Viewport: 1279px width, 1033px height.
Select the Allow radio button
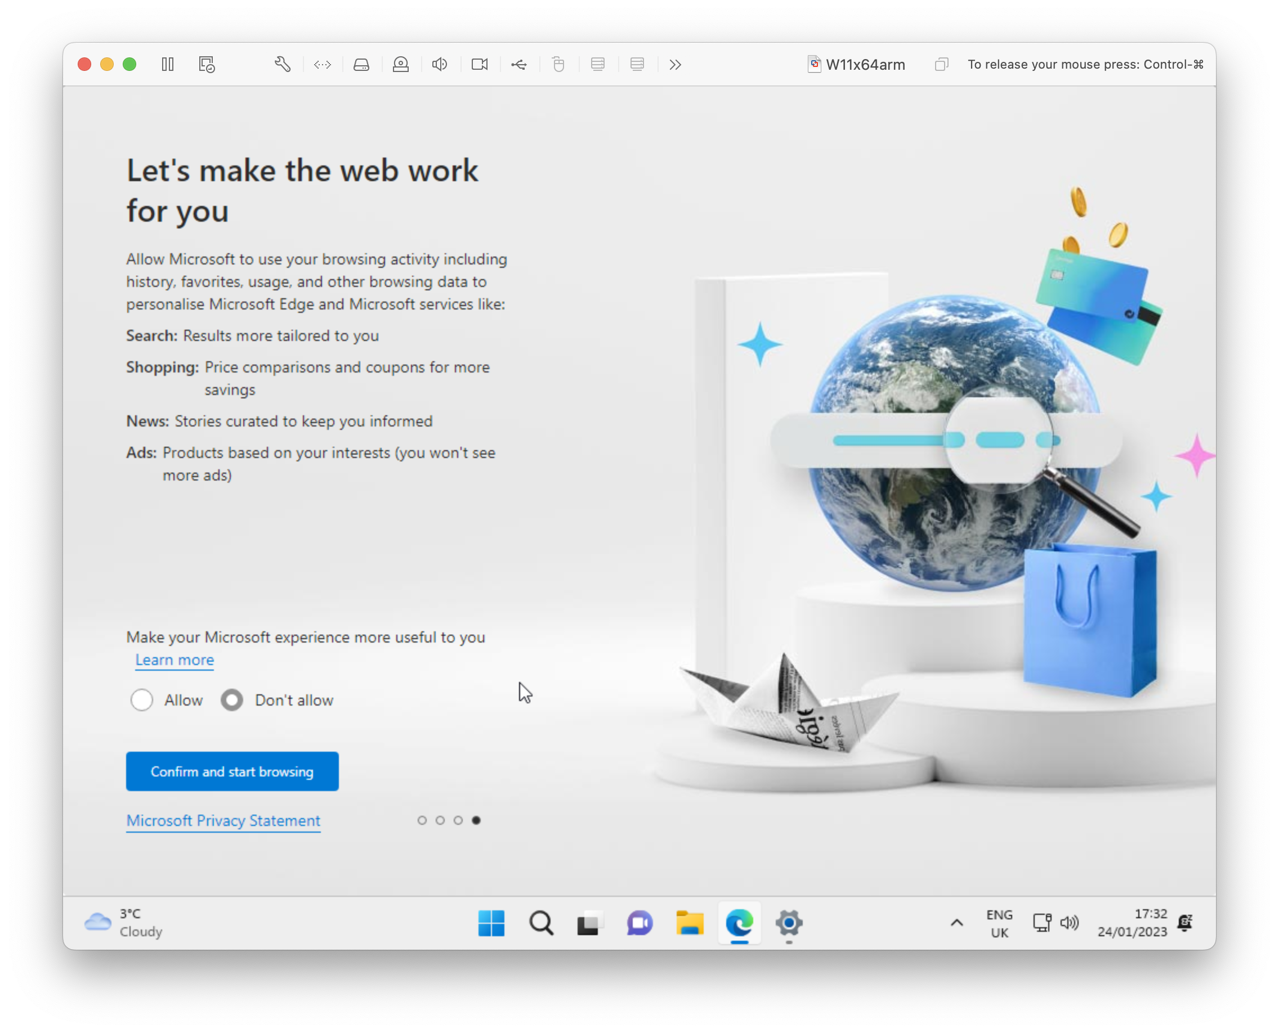pyautogui.click(x=142, y=700)
